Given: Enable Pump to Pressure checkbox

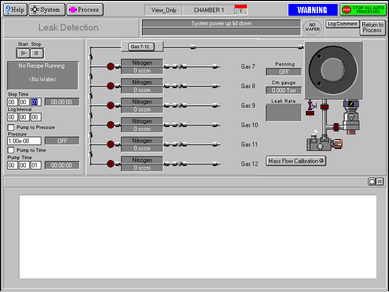Looking at the screenshot, I should click(11, 128).
